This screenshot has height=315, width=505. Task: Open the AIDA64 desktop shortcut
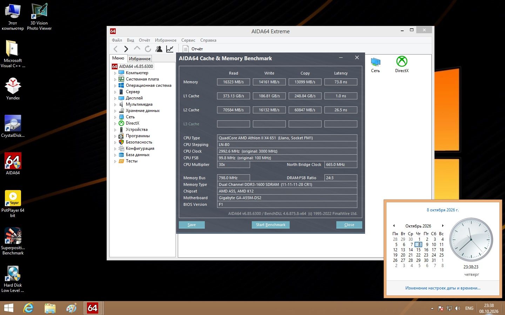click(13, 163)
